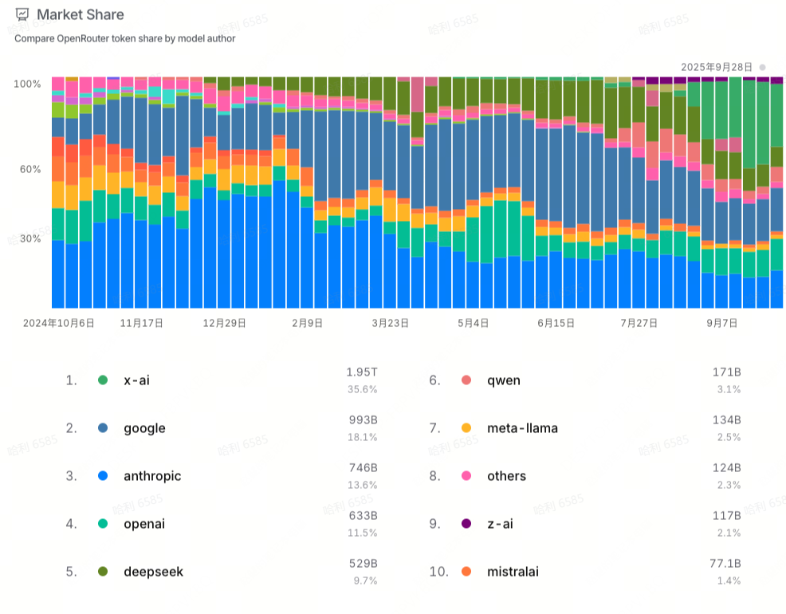The width and height of the screenshot is (786, 614).
Task: Click the 2024年10月6日 axis date label
Action: pos(59,324)
